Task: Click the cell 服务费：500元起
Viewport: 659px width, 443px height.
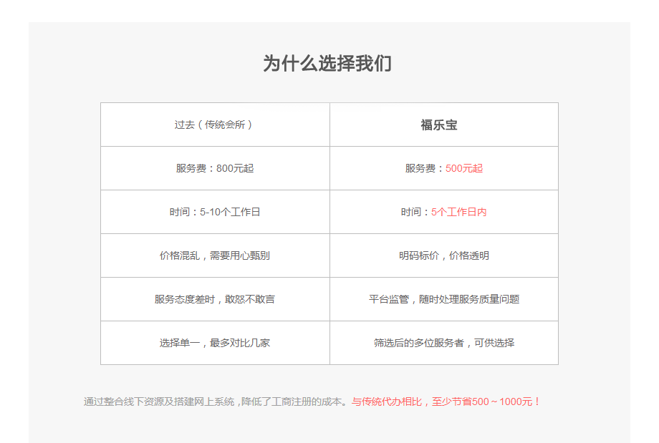Action: tap(444, 168)
